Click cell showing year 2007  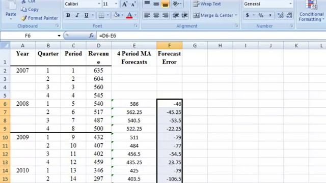tap(22, 71)
